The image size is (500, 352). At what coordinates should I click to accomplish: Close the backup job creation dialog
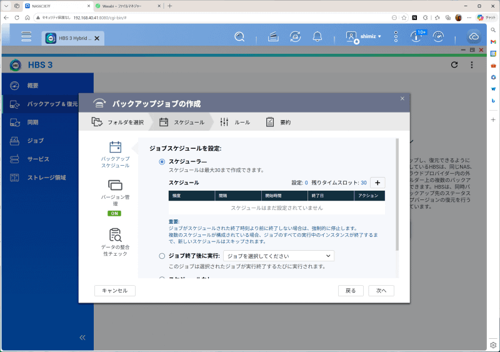pos(402,99)
